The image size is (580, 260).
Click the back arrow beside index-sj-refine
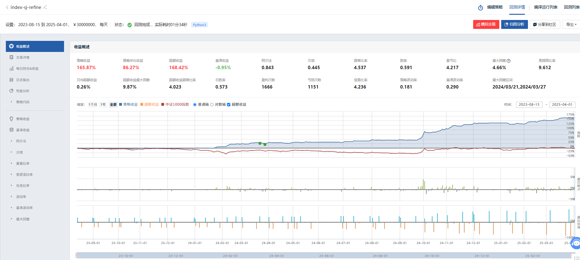(7, 7)
